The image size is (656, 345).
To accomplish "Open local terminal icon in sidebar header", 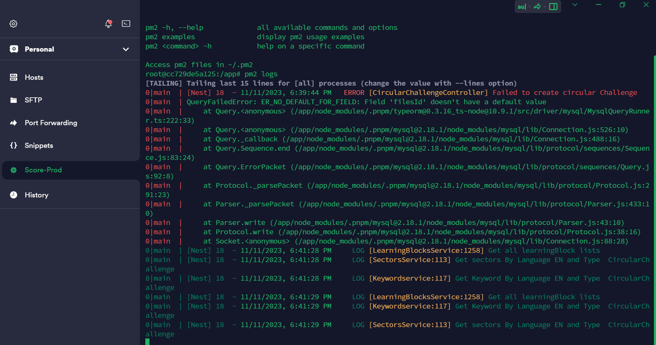I will (x=126, y=24).
